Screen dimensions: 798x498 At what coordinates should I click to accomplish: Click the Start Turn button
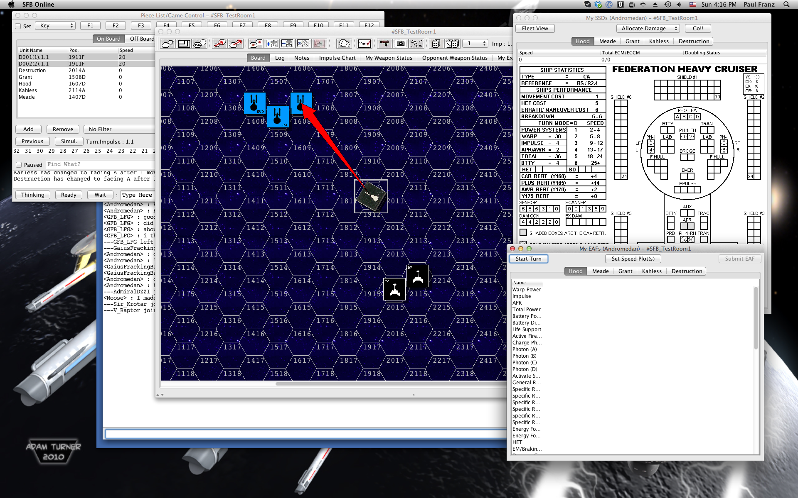click(x=528, y=259)
